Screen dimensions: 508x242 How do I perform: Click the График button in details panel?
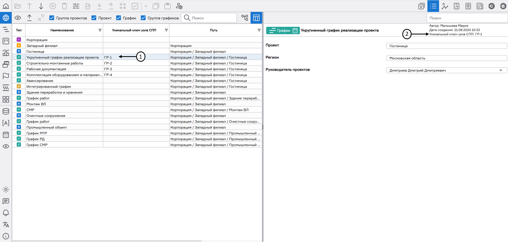pos(283,30)
